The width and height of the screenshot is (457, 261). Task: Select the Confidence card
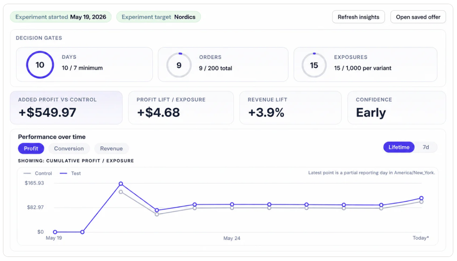point(396,108)
